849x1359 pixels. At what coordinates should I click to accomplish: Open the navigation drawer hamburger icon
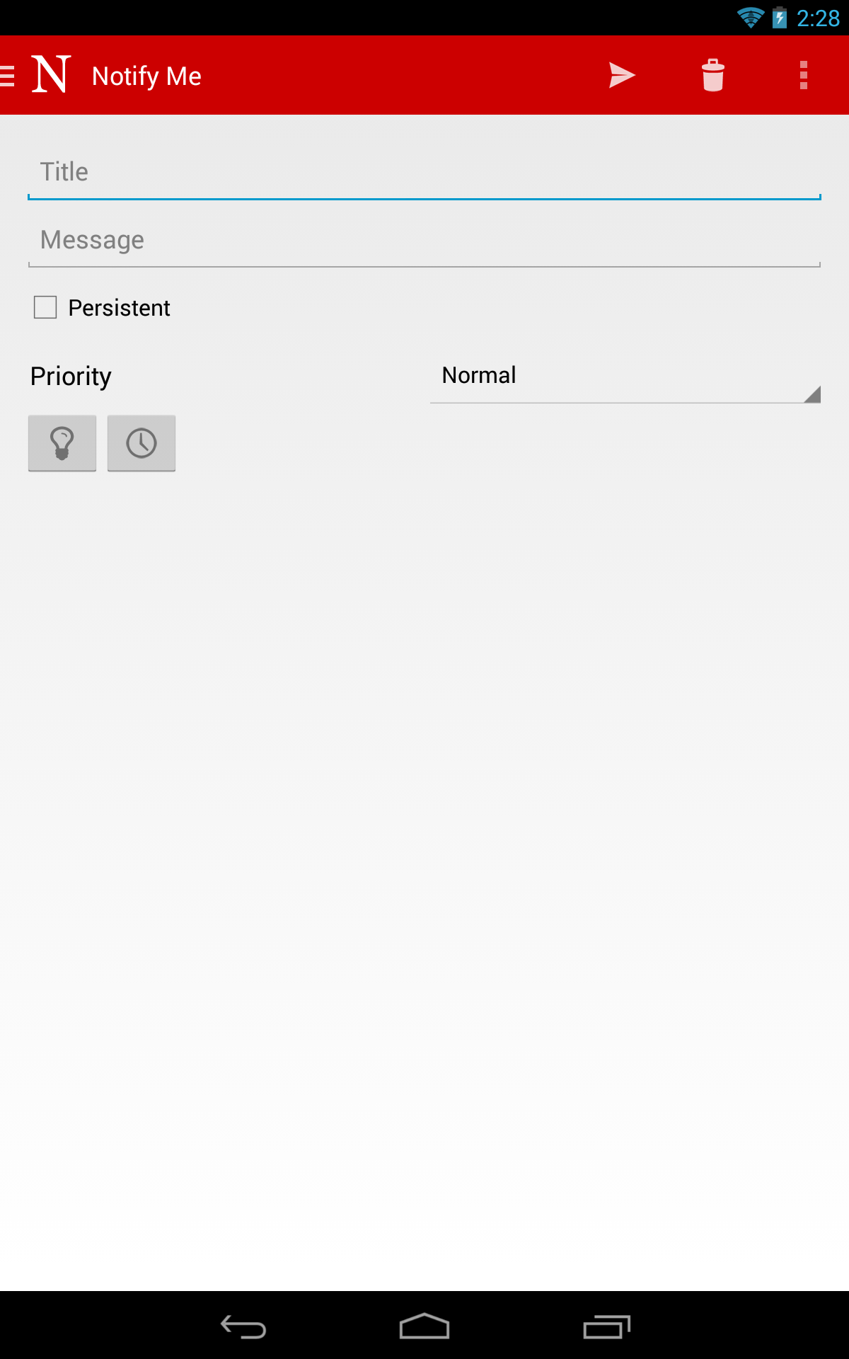[x=7, y=75]
